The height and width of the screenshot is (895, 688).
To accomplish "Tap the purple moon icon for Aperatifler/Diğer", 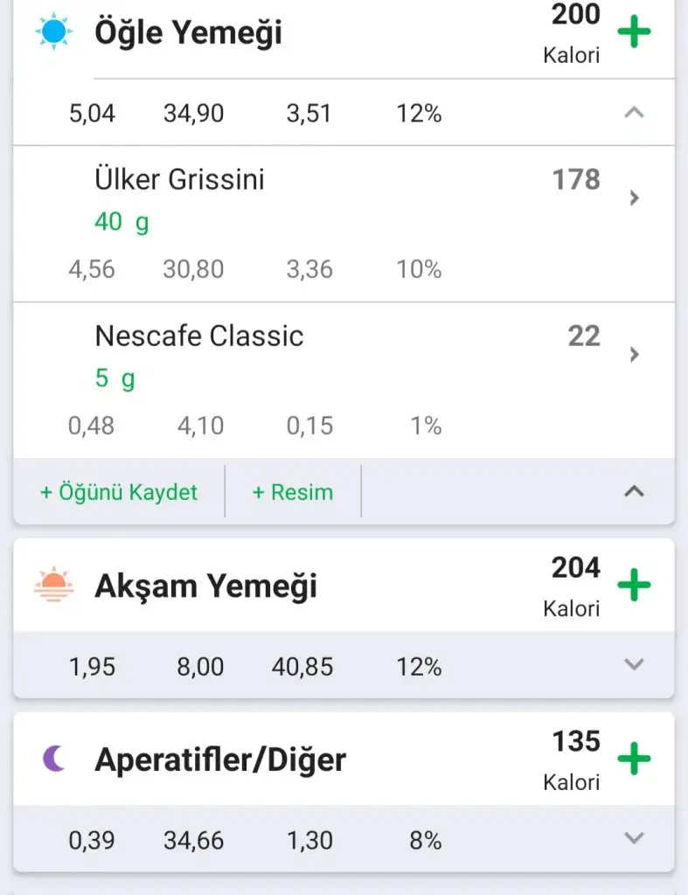I will 54,759.
